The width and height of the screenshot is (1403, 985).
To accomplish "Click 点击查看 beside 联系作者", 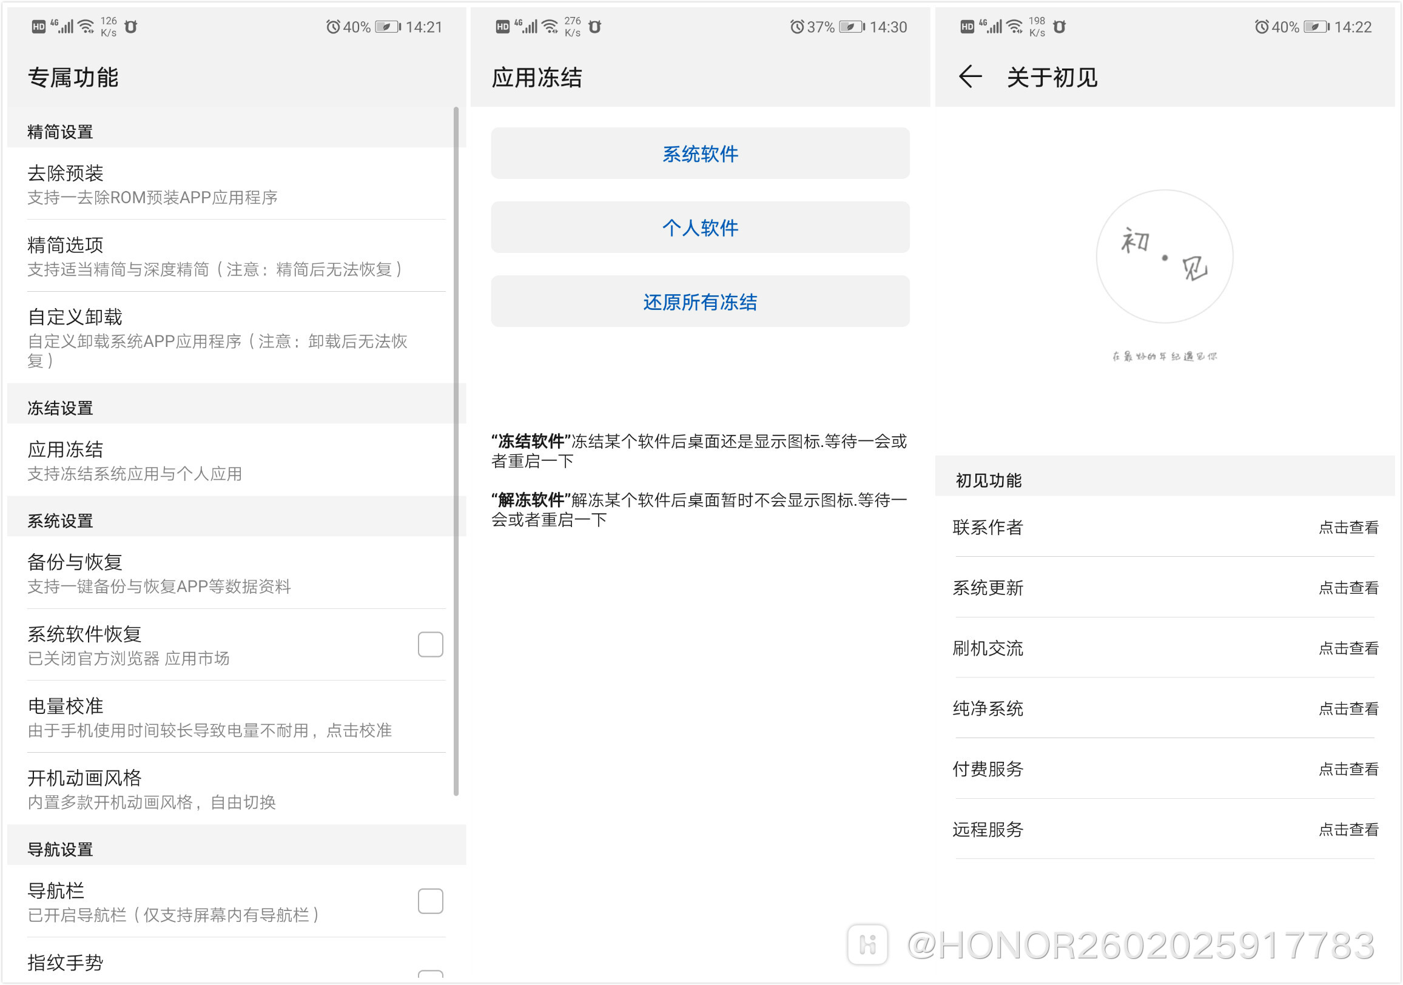I will 1348,527.
